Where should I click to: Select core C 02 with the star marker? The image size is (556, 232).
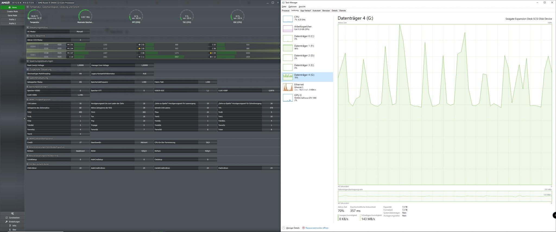pos(141,45)
